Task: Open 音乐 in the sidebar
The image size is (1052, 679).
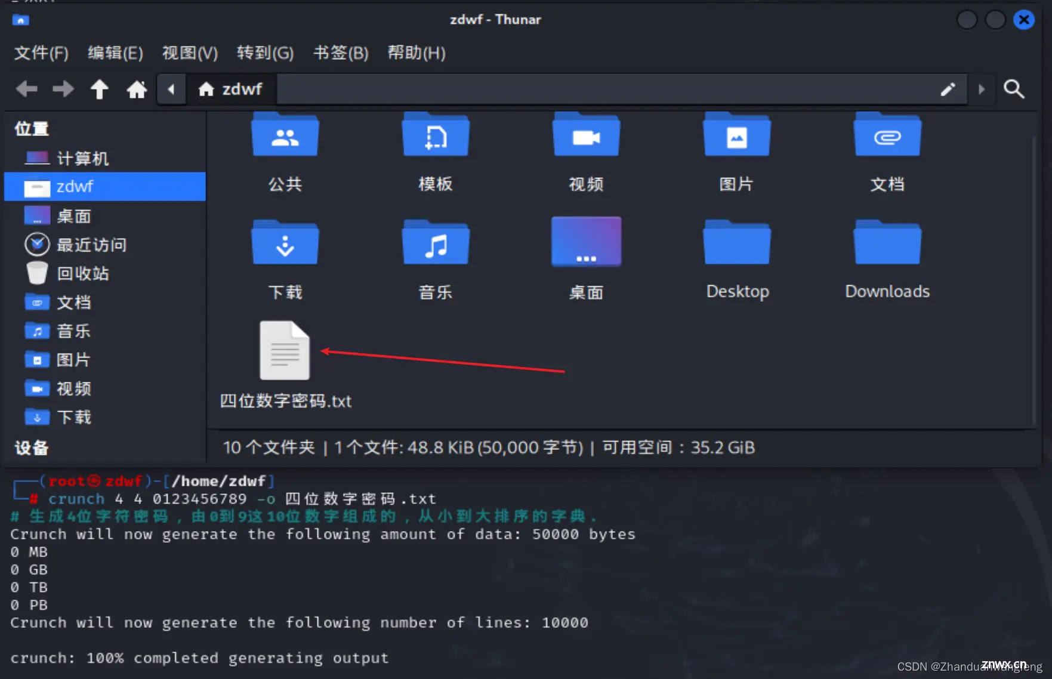Action: (x=105, y=331)
